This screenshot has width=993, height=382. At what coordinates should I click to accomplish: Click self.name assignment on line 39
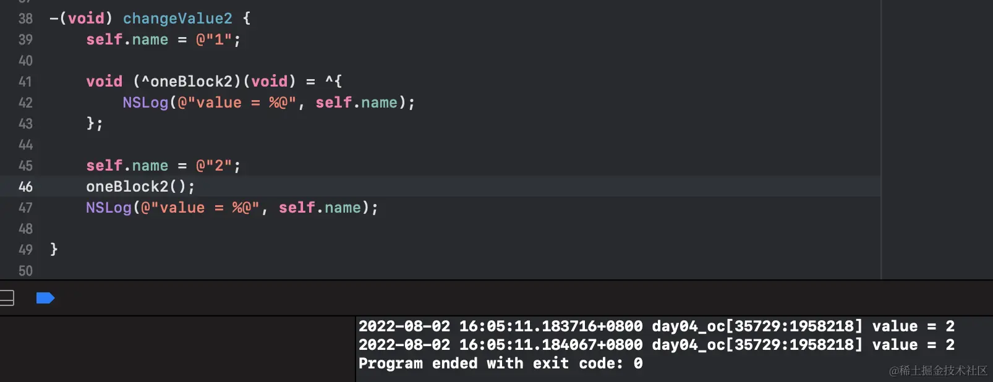[127, 40]
